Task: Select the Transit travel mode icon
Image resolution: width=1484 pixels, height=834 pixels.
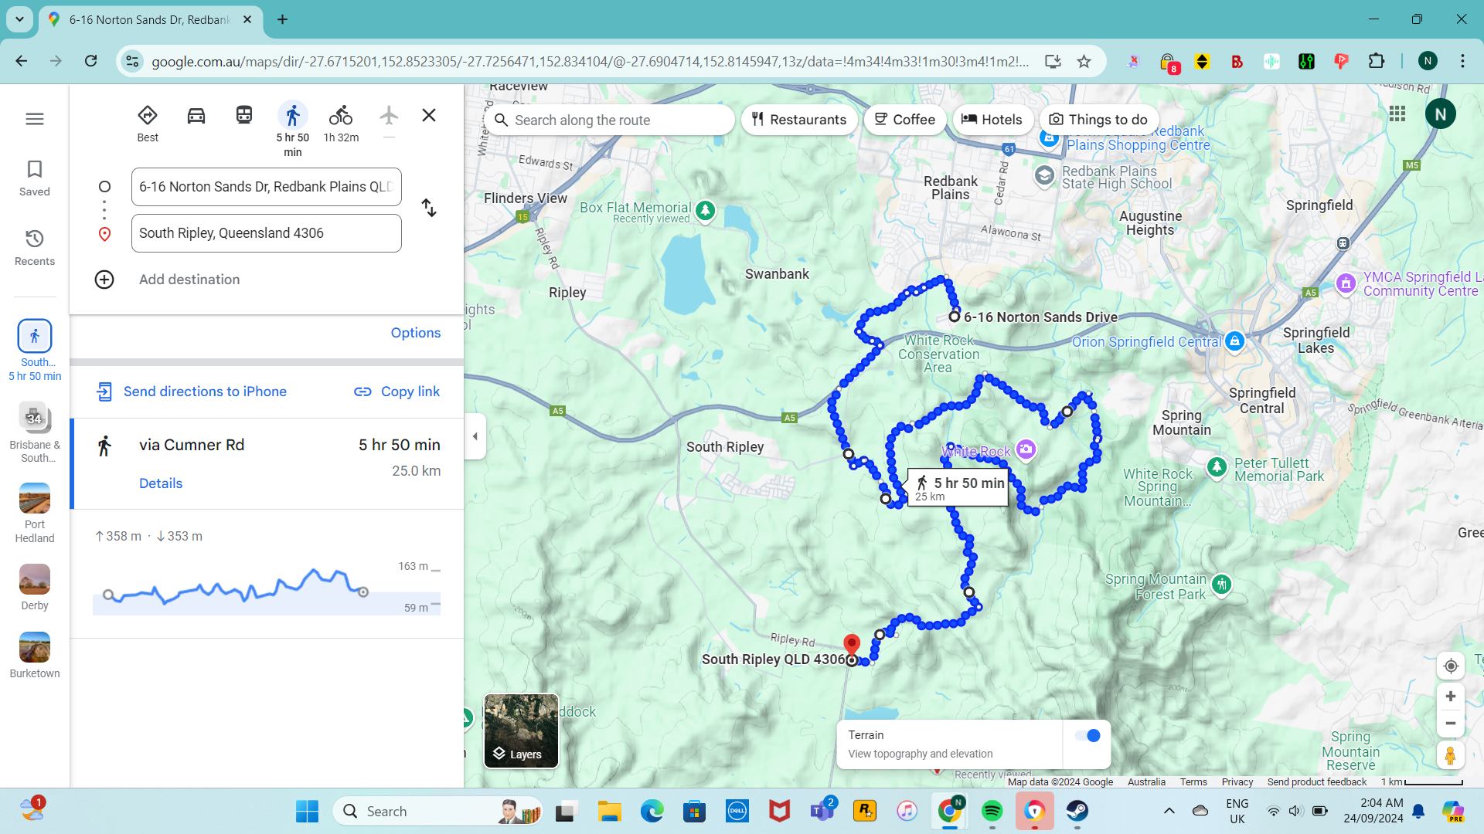Action: coord(244,116)
